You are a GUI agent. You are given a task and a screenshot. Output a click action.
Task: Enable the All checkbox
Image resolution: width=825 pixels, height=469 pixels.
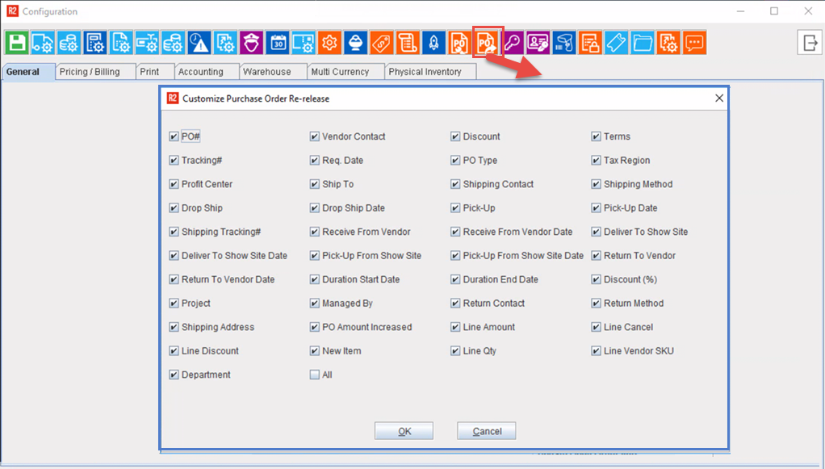pyautogui.click(x=314, y=375)
